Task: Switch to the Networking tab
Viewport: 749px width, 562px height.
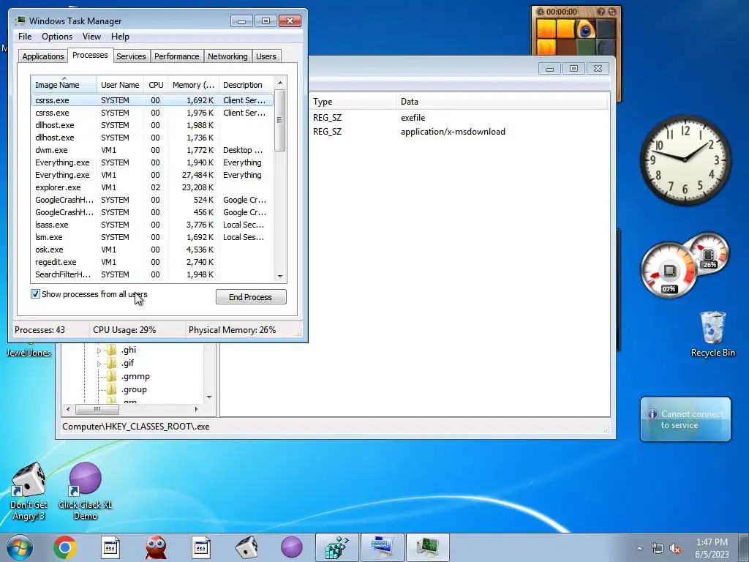Action: 227,56
